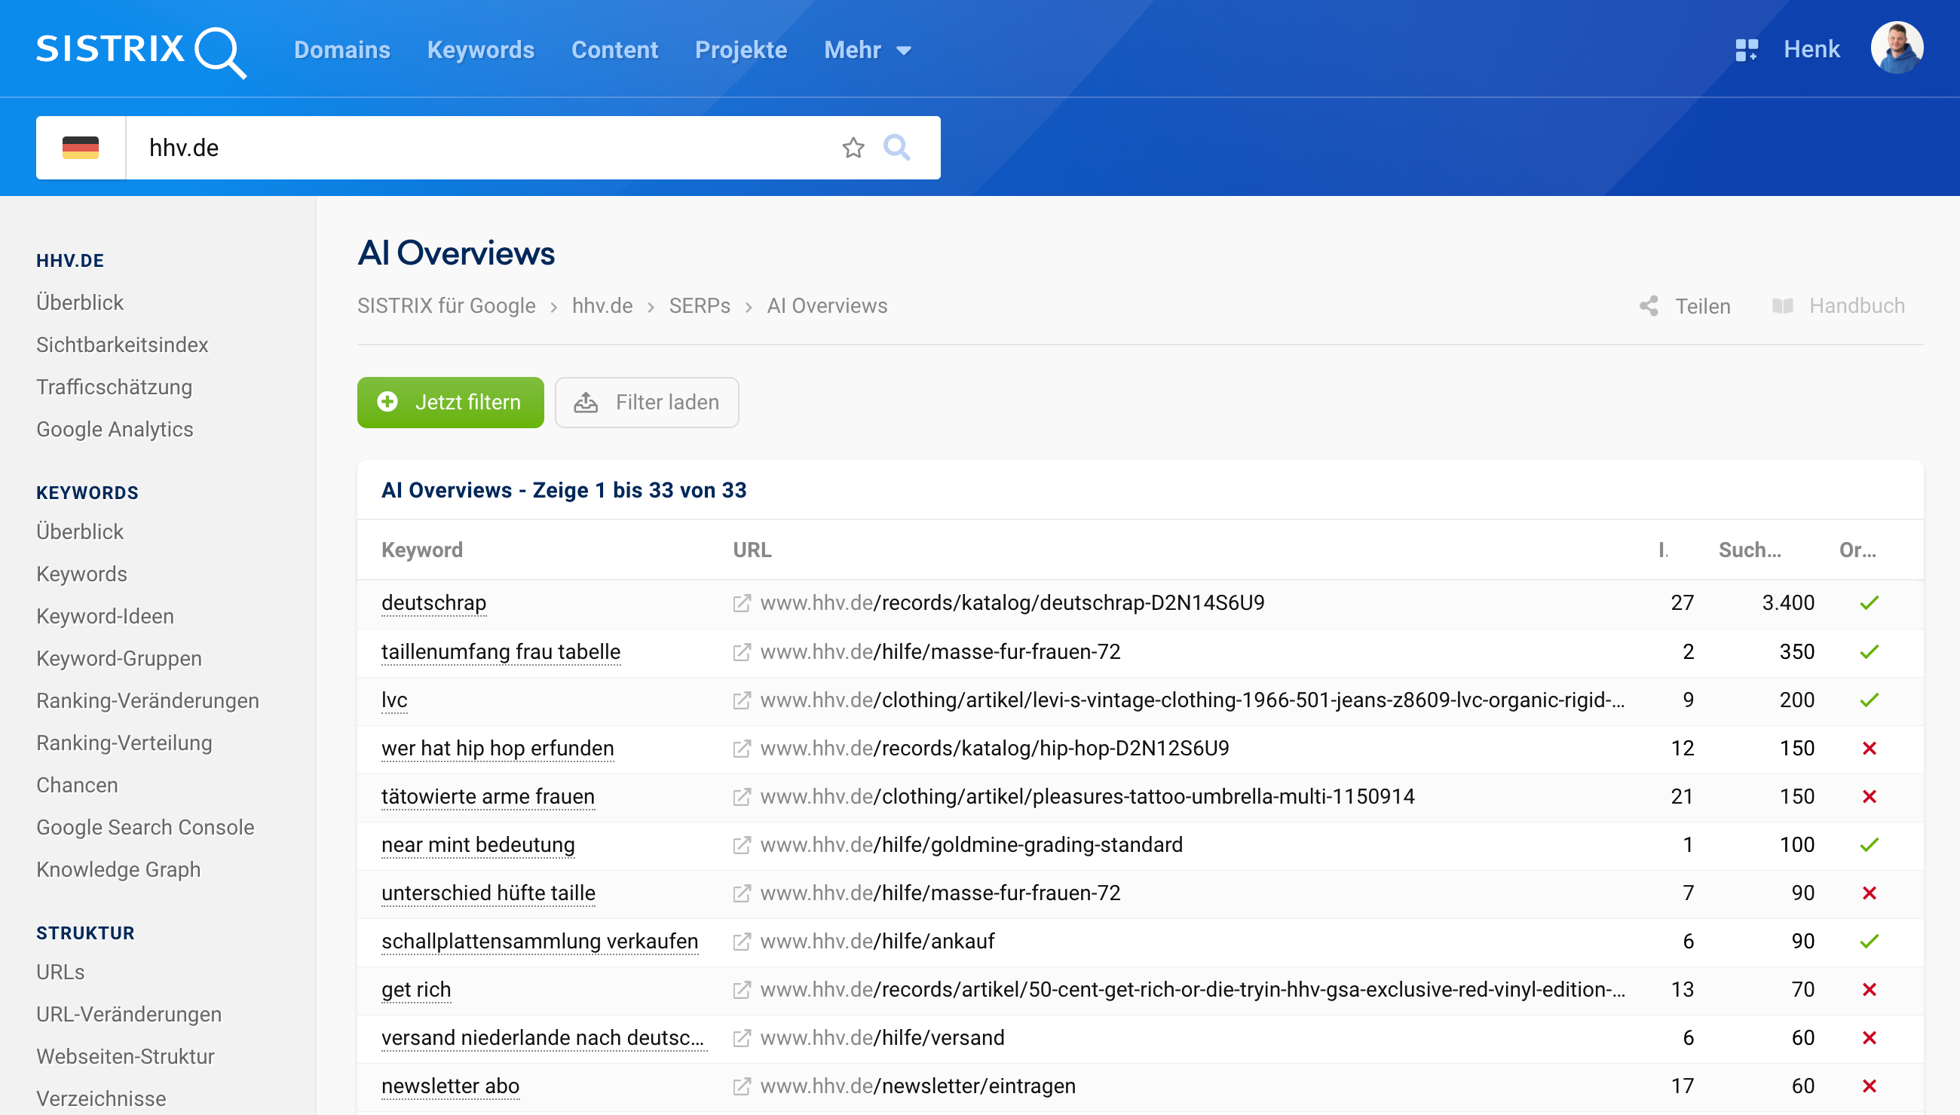Click the Handbuch book icon
1960x1115 pixels.
click(x=1784, y=305)
